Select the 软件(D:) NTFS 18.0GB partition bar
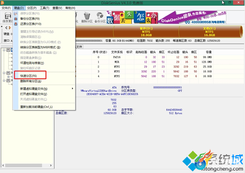Viewport: 245px width, 173px height. (x=146, y=32)
